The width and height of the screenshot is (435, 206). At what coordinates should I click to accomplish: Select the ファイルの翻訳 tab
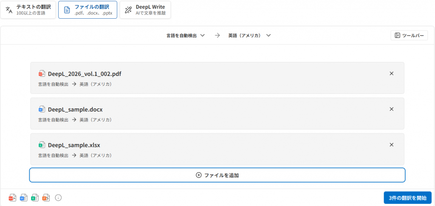[x=88, y=10]
